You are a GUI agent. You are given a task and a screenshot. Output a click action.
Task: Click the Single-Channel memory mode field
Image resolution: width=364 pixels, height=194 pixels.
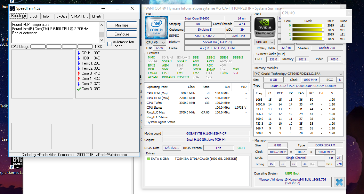pyautogui.click(x=296, y=158)
